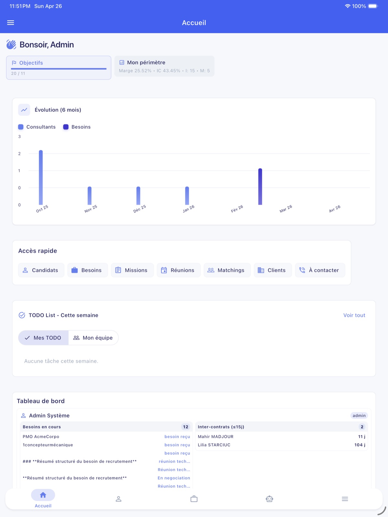The width and height of the screenshot is (388, 517).
Task: Open Candidats quick access
Action: coord(41,270)
